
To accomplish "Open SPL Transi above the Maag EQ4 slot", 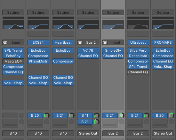I will (13, 50).
